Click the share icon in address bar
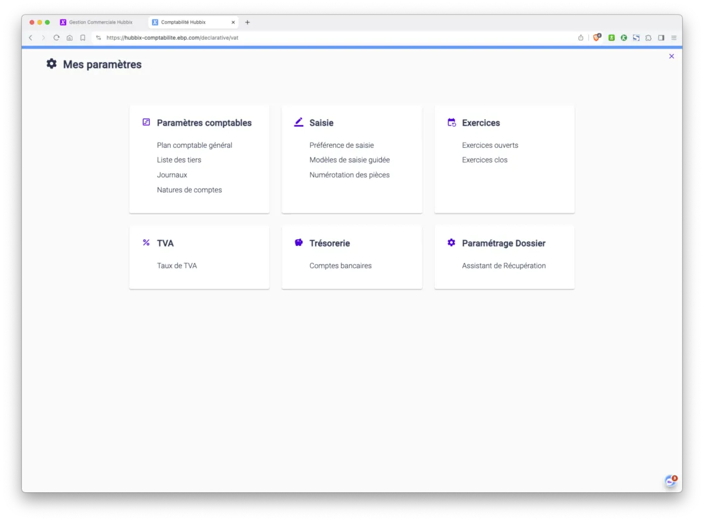The width and height of the screenshot is (704, 521). click(x=581, y=38)
